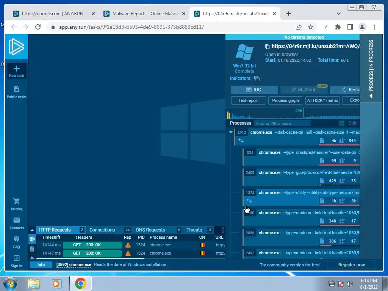Expand the PROCESS IN PROGRESS side panel
Image resolution: width=388 pixels, height=291 pixels.
coord(371,68)
